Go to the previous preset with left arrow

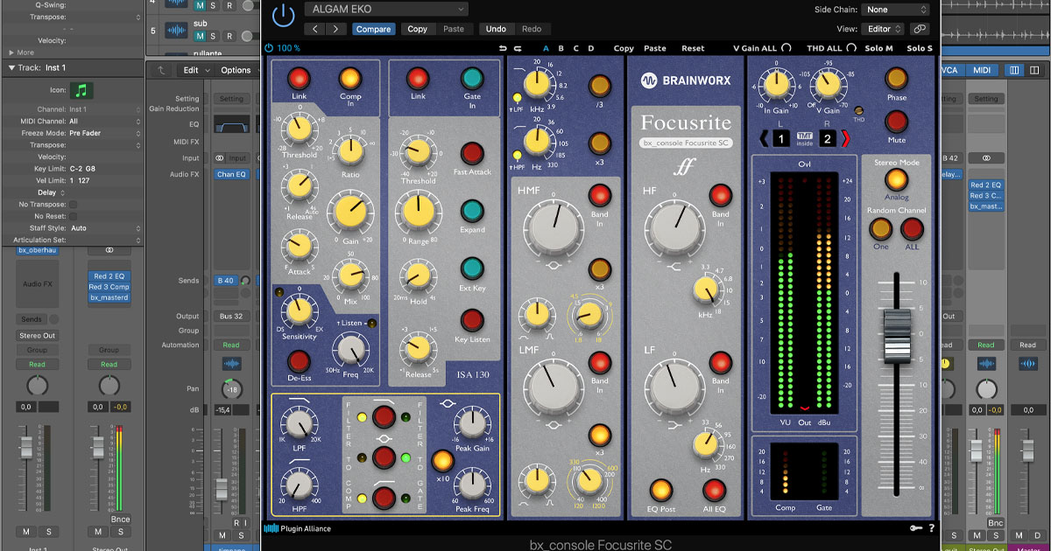pyautogui.click(x=315, y=29)
